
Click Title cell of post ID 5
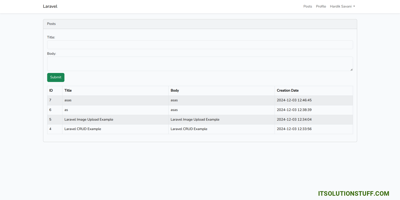[x=89, y=120]
